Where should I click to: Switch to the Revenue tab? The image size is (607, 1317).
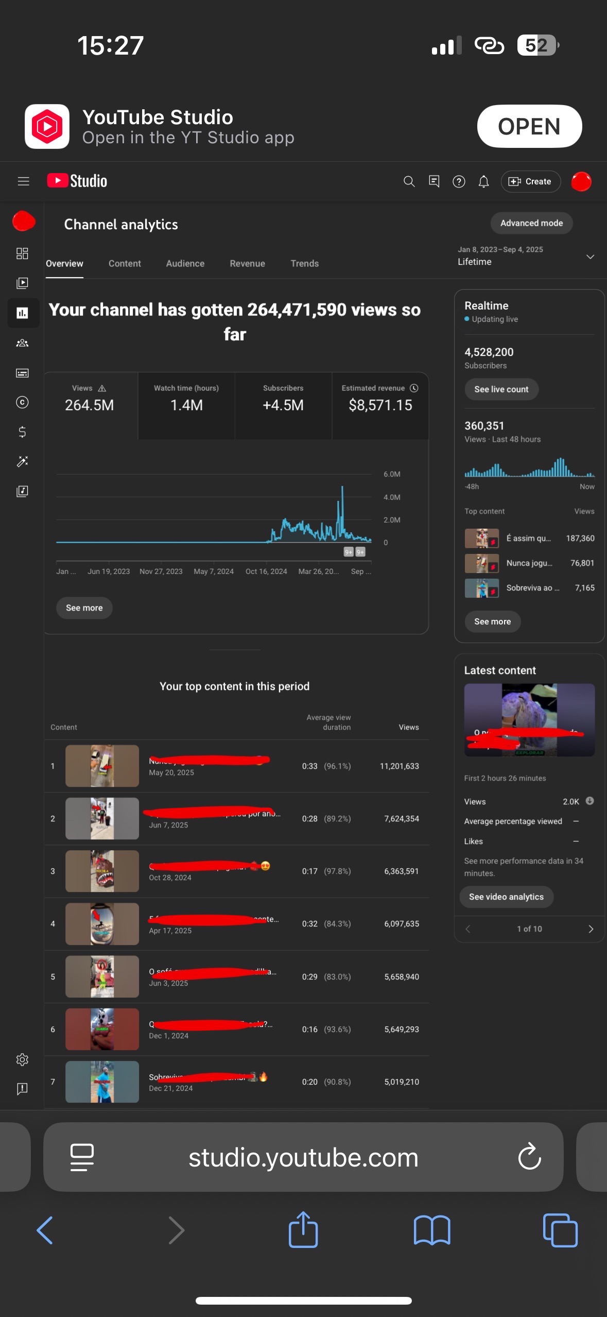pos(247,263)
